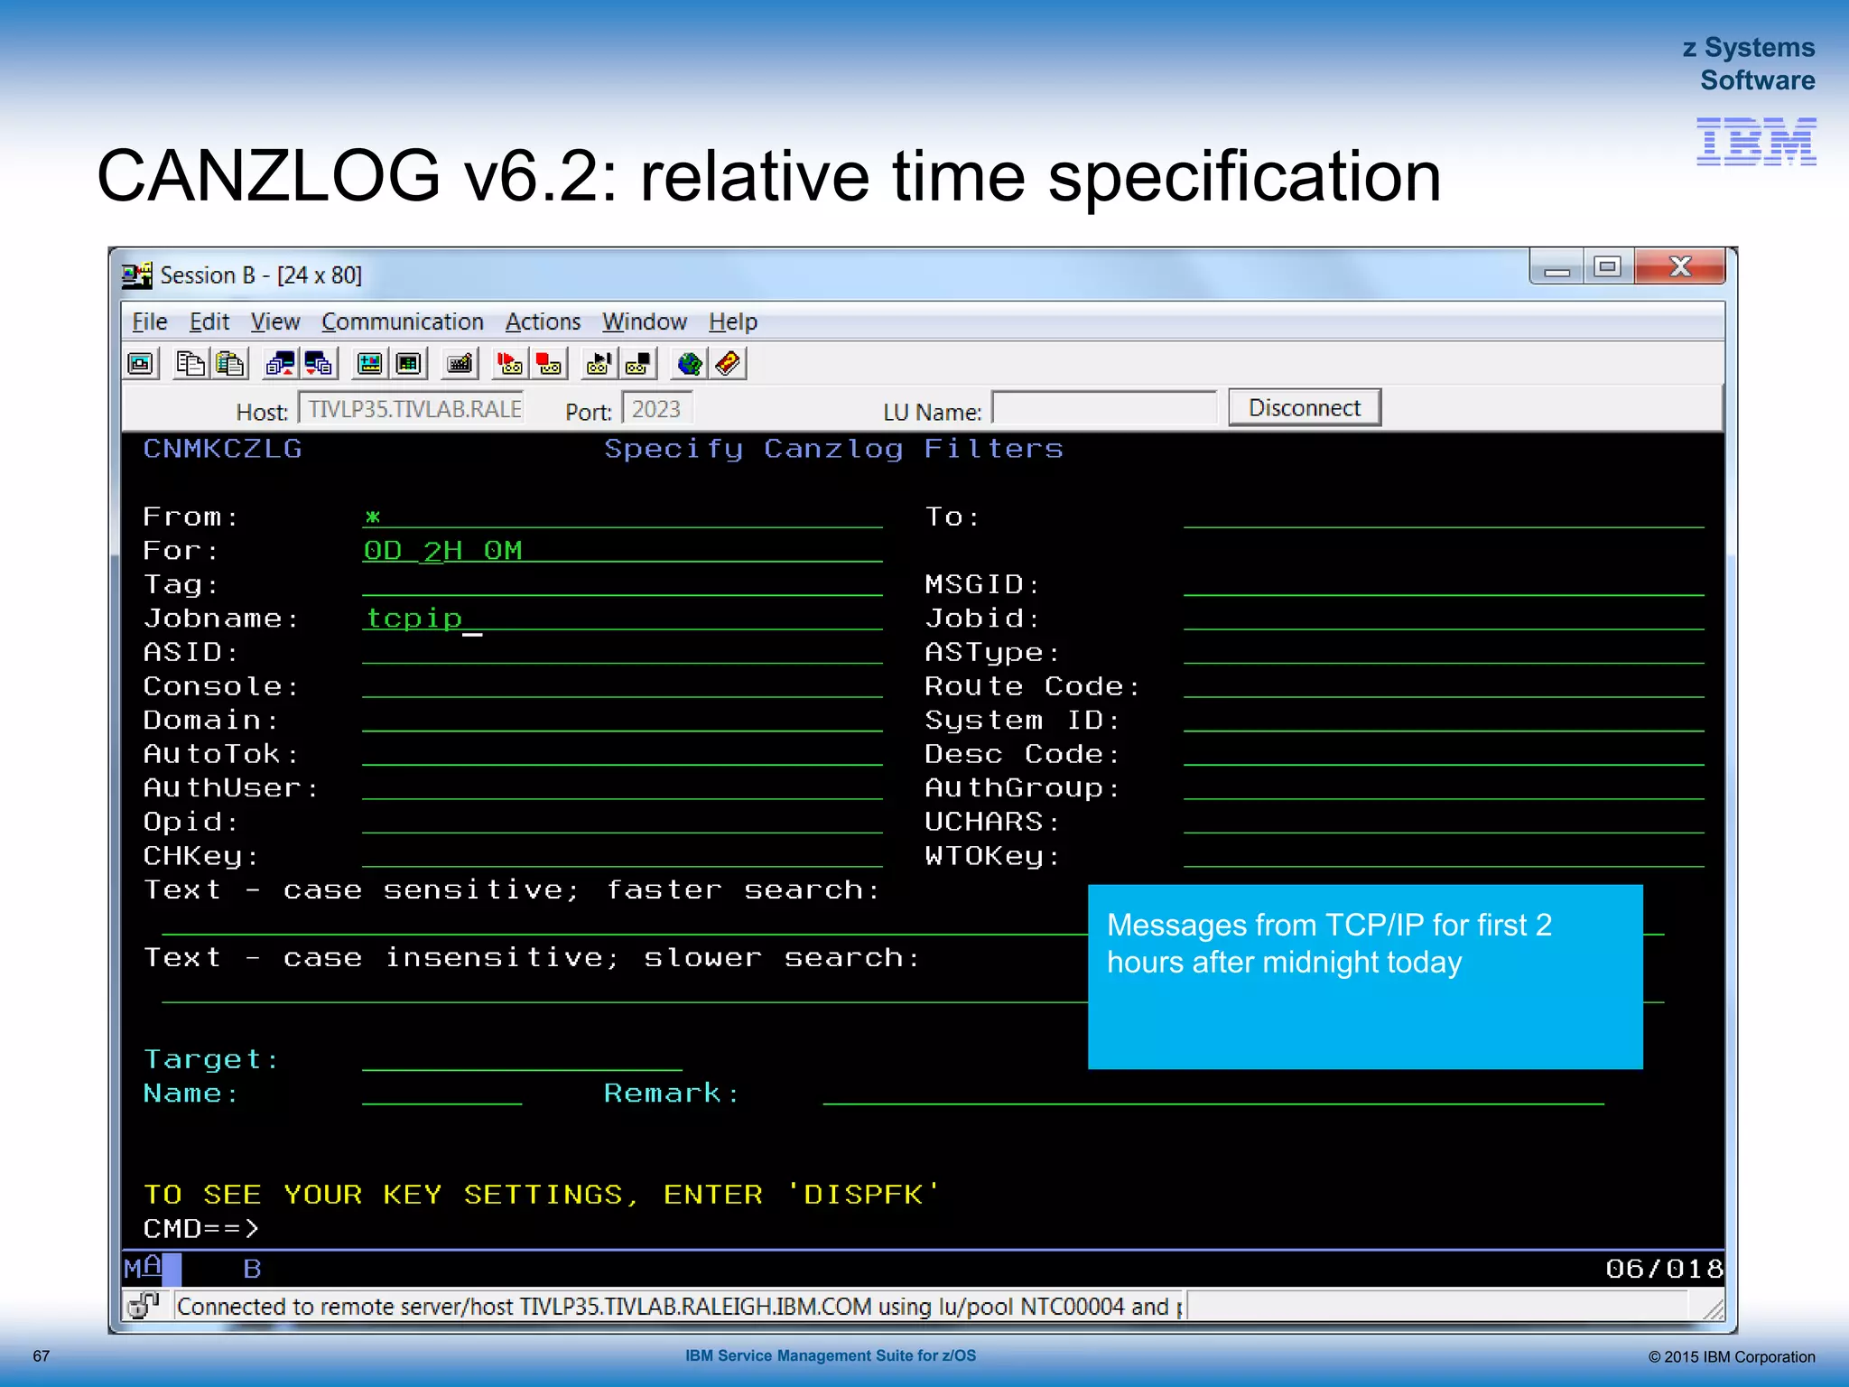The height and width of the screenshot is (1387, 1849).
Task: Click the Jobid input field
Action: [1444, 618]
